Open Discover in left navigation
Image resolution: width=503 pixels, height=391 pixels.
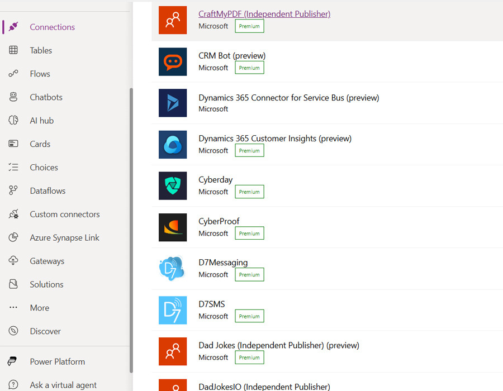point(45,331)
